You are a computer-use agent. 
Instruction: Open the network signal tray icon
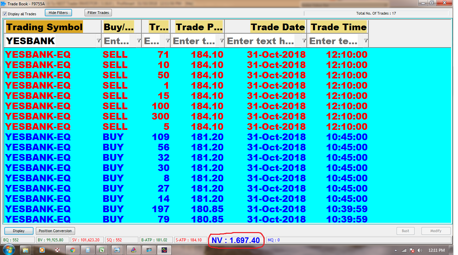(404, 250)
